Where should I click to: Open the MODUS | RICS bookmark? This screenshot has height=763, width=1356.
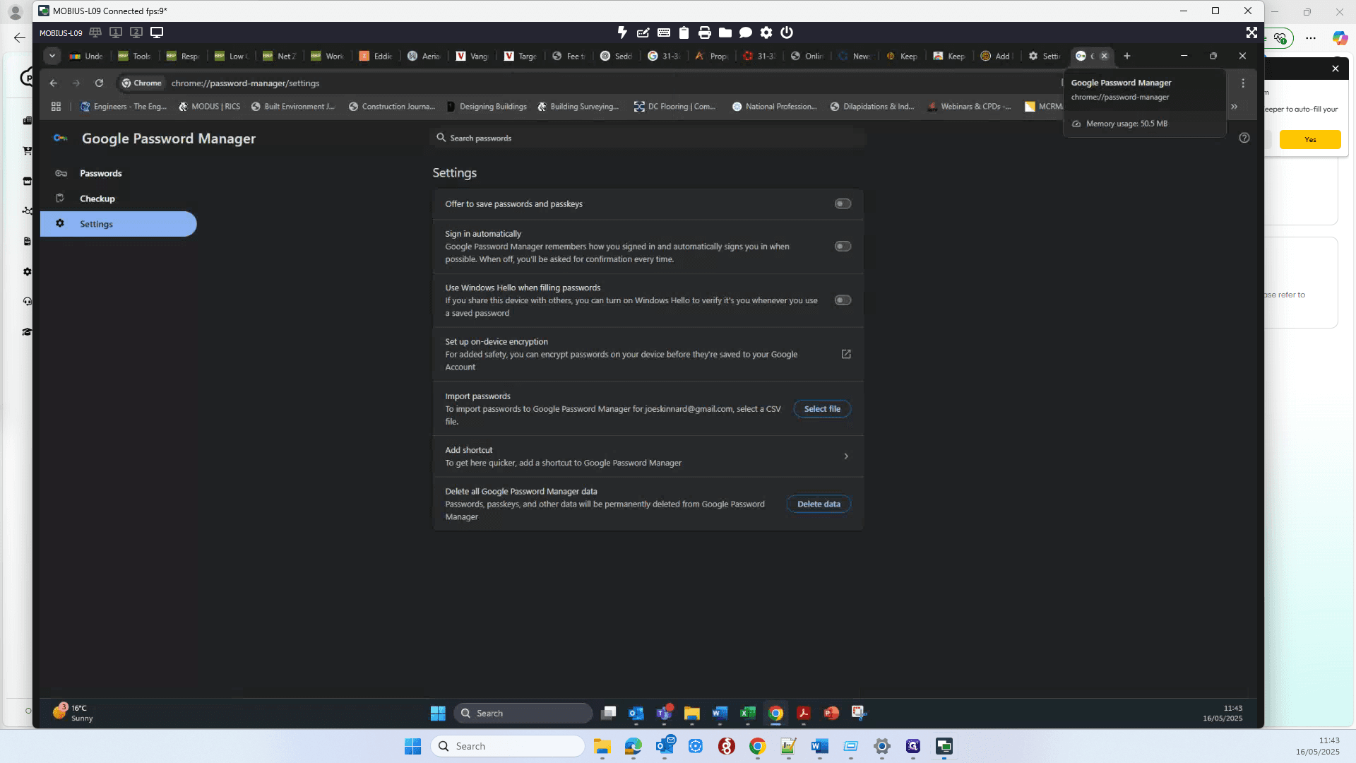tap(209, 107)
